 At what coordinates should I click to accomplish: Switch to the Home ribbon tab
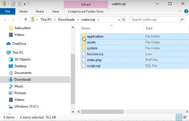click(23, 11)
